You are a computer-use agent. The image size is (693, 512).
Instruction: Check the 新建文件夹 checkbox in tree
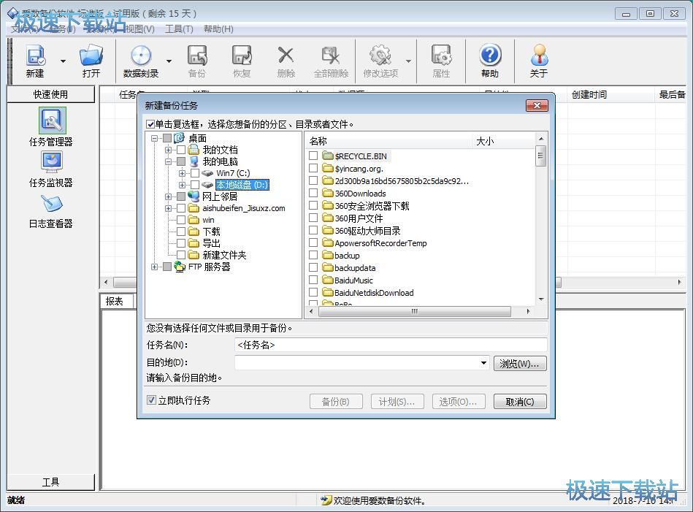coord(181,255)
